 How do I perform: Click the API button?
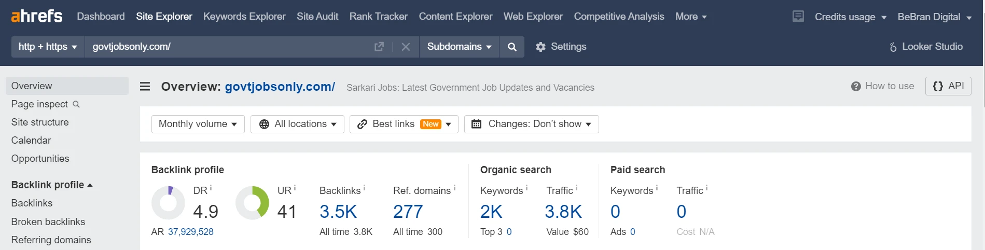(x=948, y=86)
